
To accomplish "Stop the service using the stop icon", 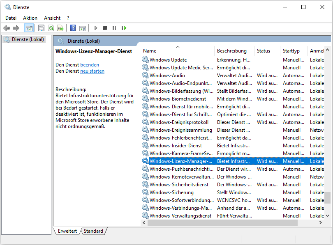I will pos(104,28).
